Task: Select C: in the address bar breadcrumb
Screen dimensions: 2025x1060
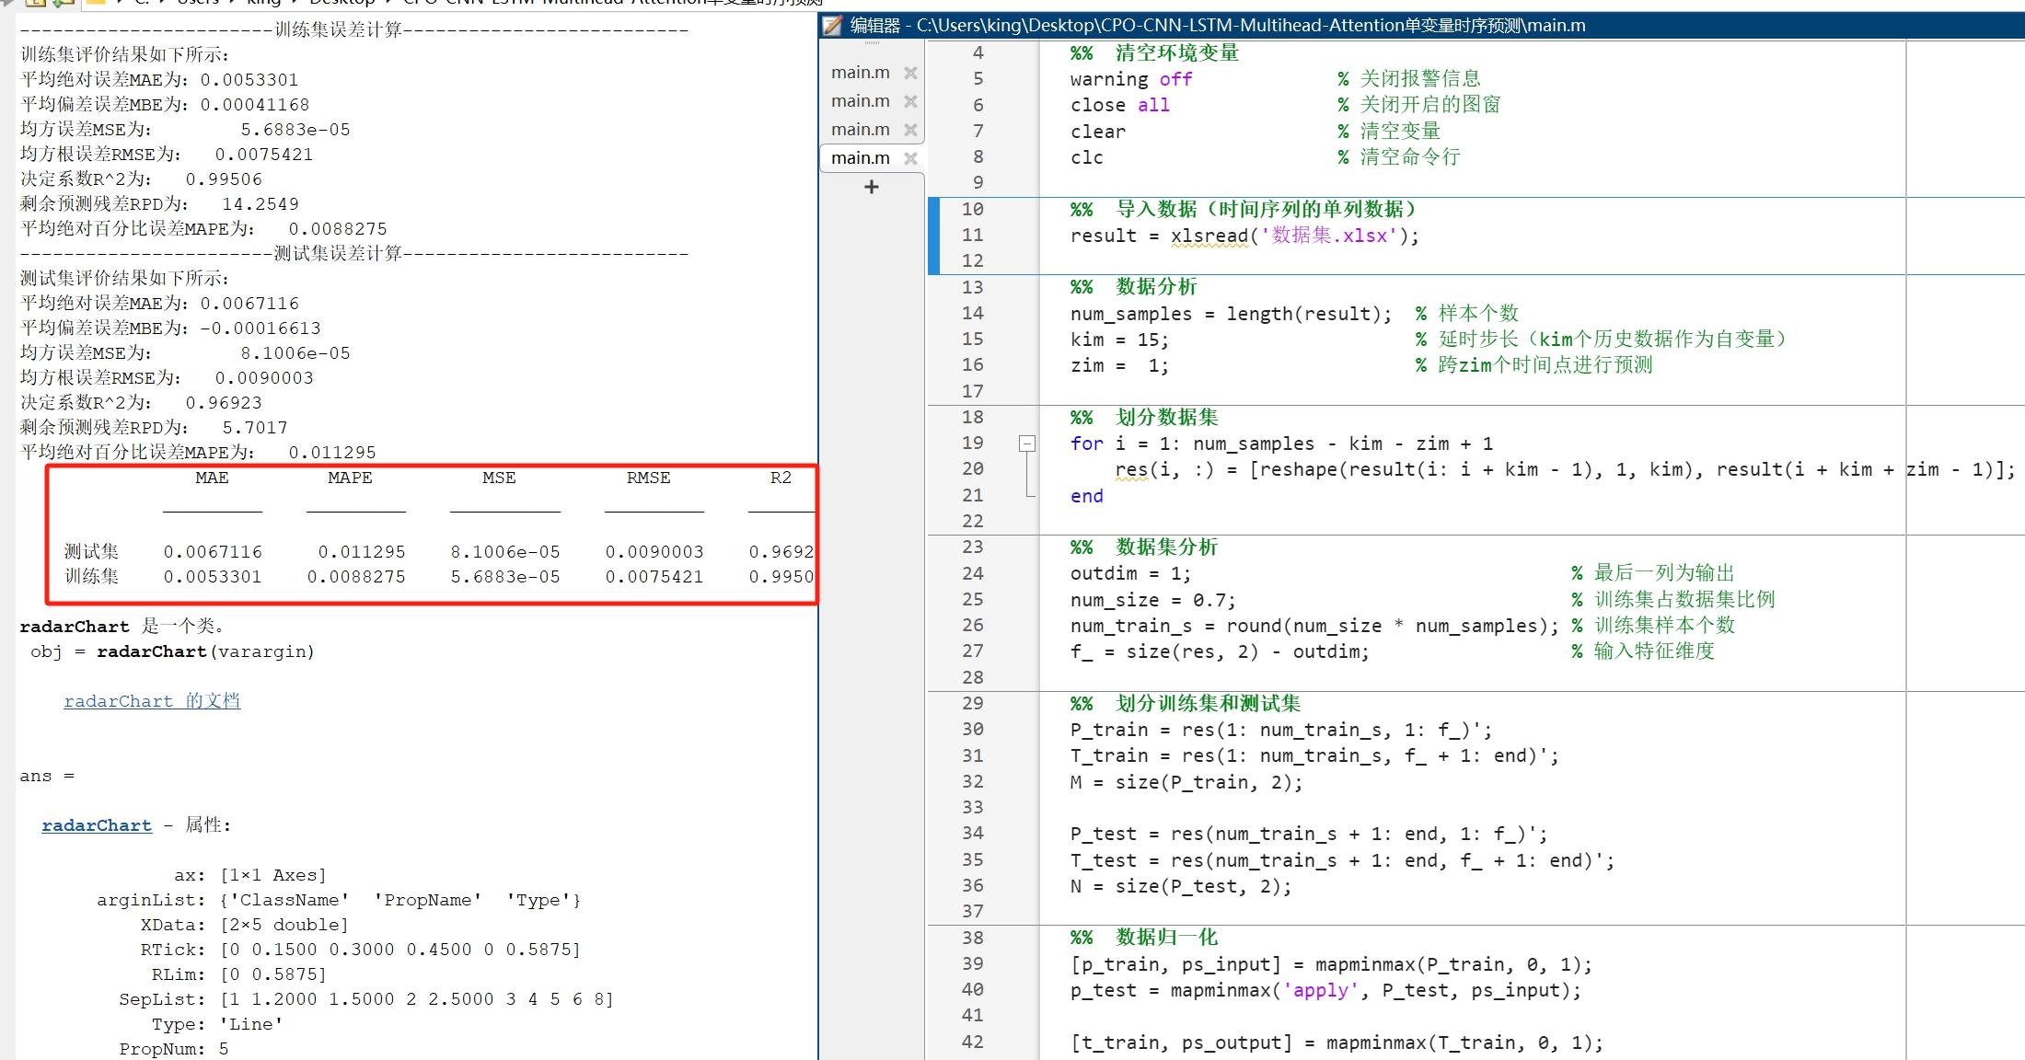Action: point(143,4)
